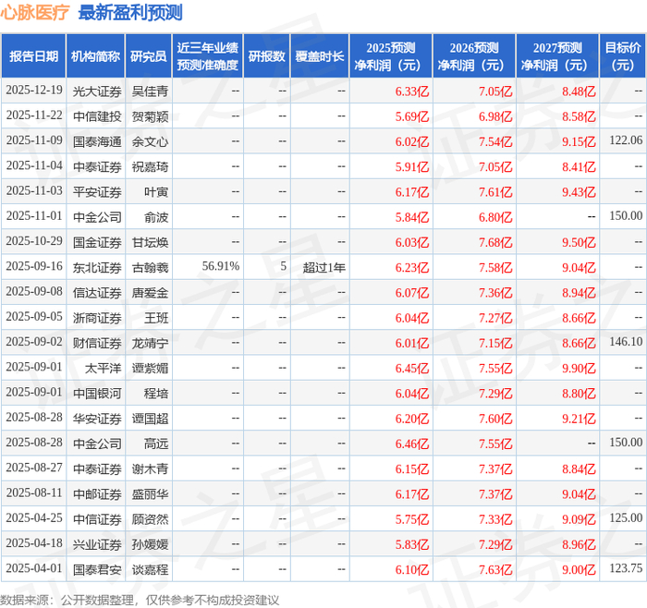Click target price 122.06
This screenshot has height=608, width=647.
(626, 140)
